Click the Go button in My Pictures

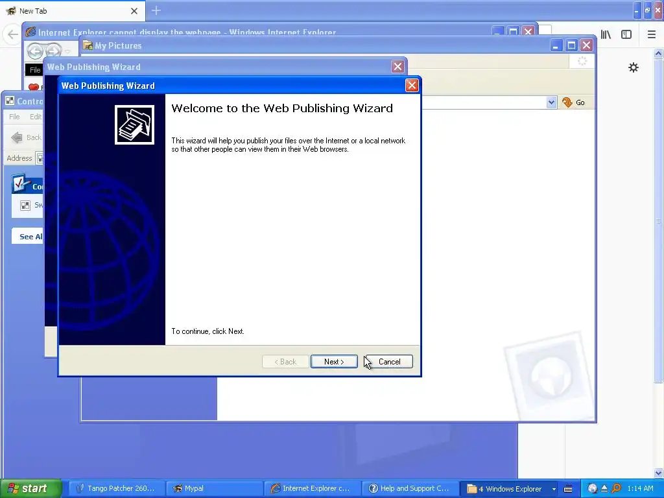[x=573, y=102]
